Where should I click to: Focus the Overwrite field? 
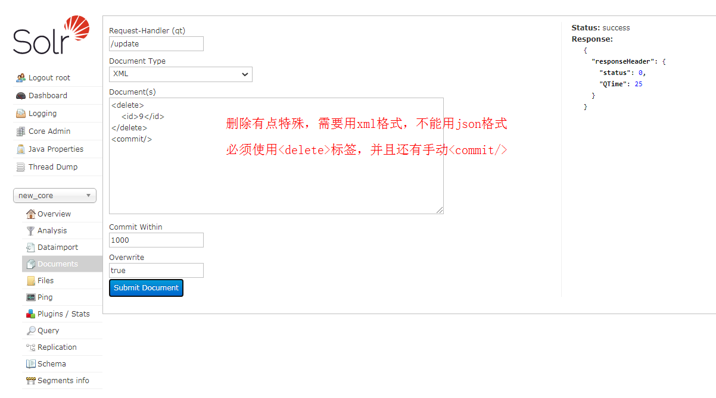click(156, 271)
